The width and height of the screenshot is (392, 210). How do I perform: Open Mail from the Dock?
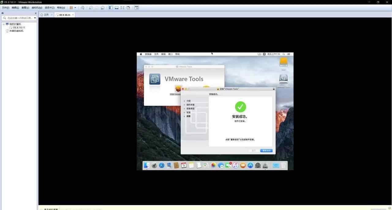(x=169, y=165)
